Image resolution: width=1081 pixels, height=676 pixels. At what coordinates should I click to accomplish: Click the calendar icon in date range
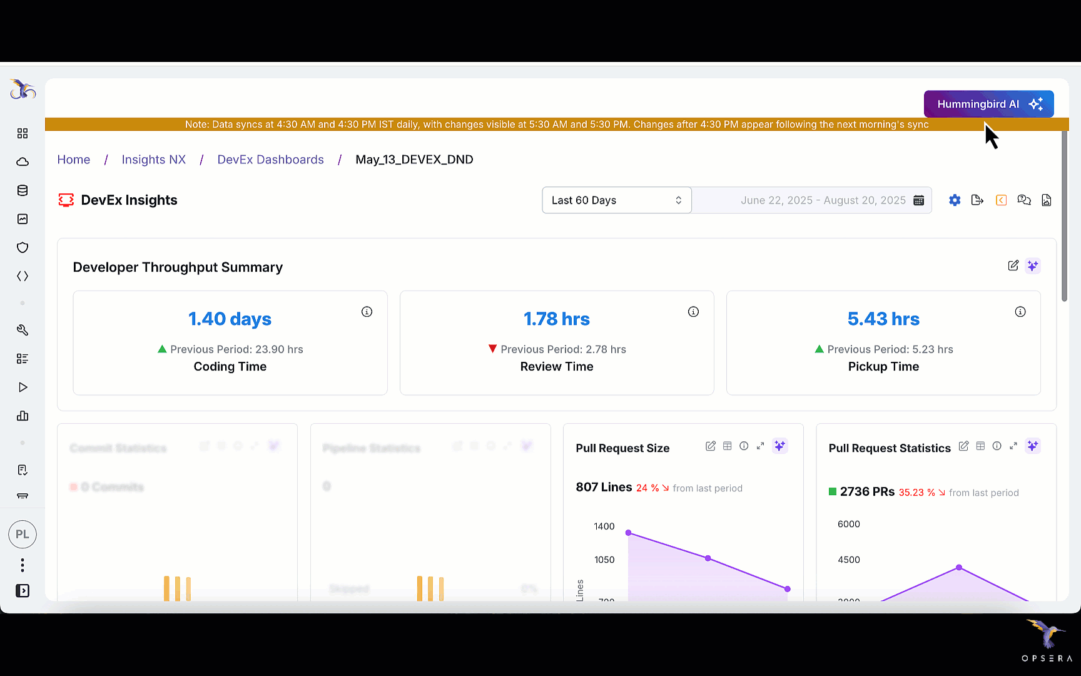coord(918,200)
